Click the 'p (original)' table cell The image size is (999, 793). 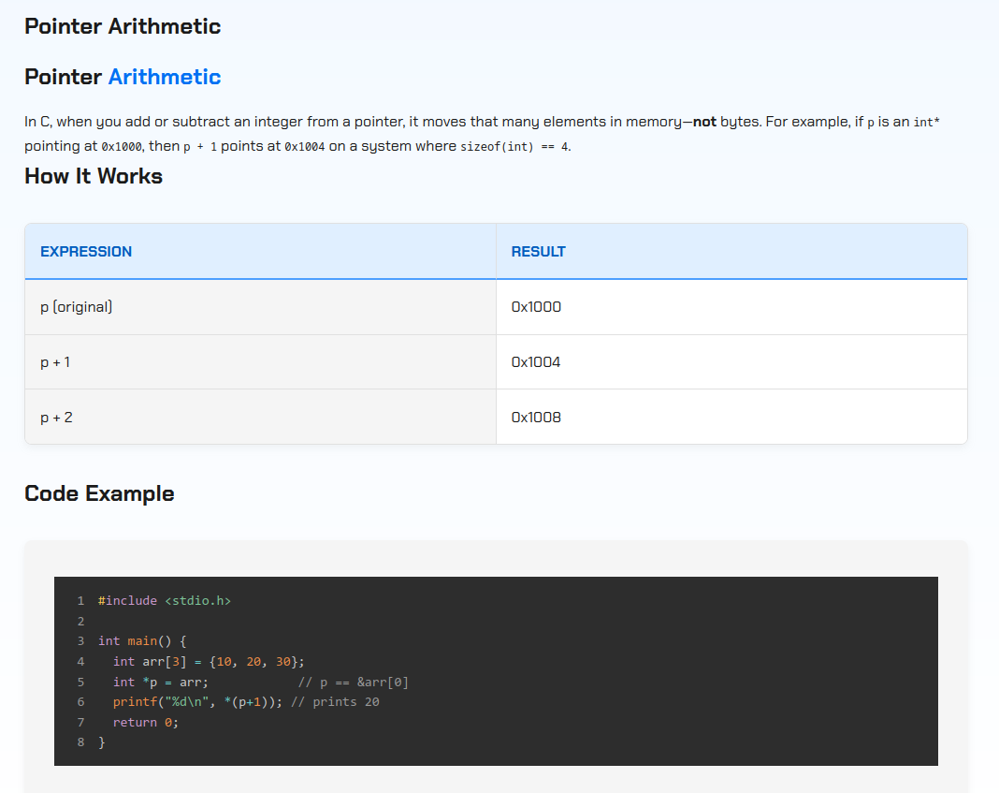261,307
